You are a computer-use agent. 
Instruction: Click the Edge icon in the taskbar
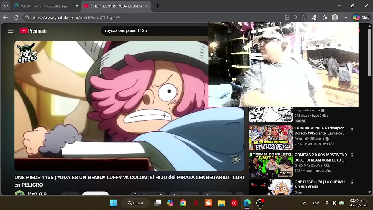pos(247,203)
